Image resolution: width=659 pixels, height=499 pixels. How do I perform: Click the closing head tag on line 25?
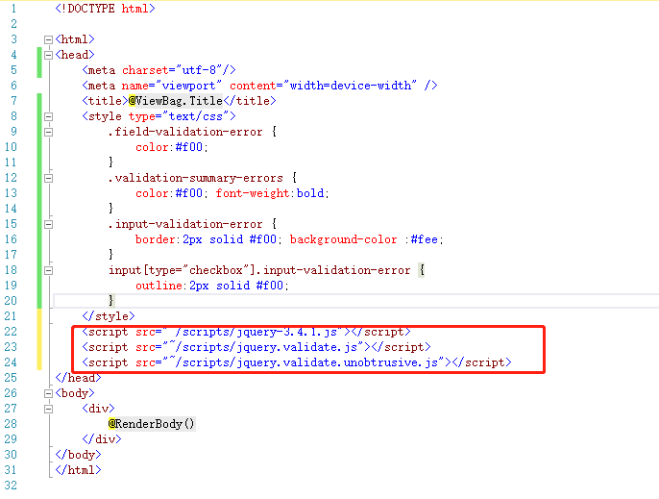[x=78, y=378]
